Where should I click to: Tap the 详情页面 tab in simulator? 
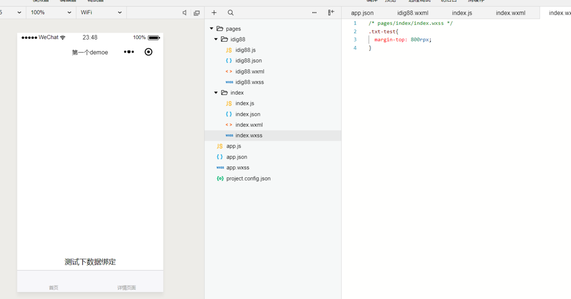(127, 287)
